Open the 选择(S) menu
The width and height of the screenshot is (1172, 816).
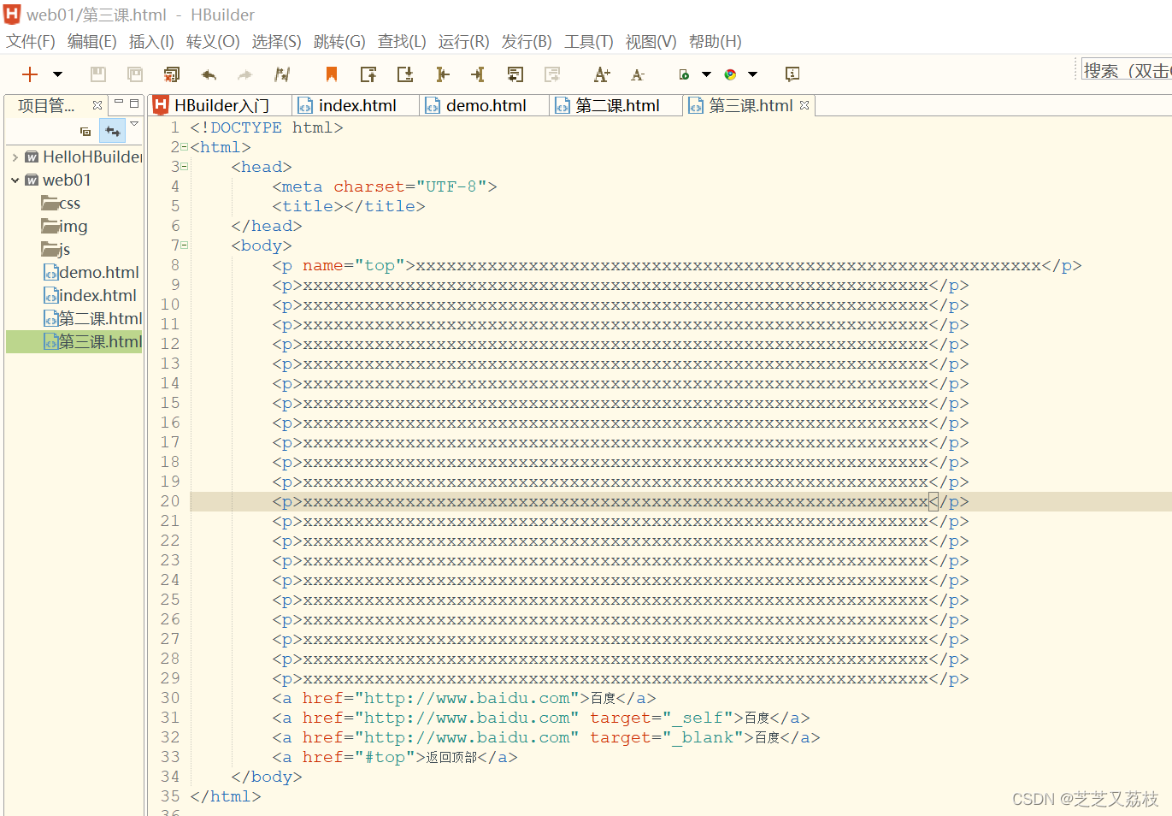pyautogui.click(x=276, y=41)
